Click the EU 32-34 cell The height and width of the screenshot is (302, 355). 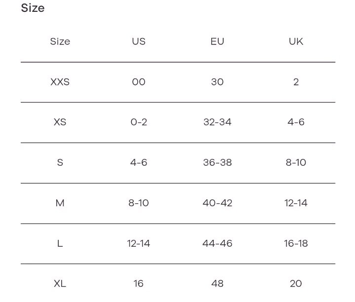click(x=217, y=122)
